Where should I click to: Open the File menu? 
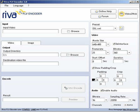click(6, 6)
